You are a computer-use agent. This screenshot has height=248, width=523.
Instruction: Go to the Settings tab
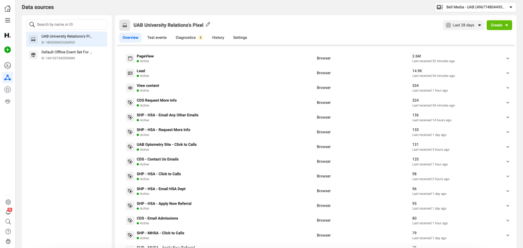[240, 38]
